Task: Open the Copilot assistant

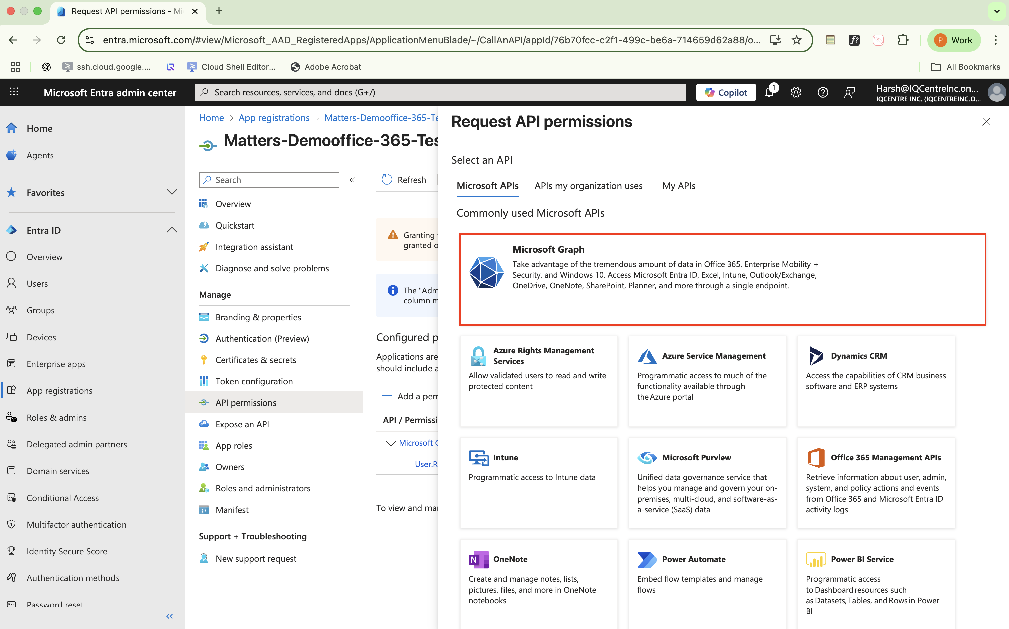Action: click(x=725, y=92)
